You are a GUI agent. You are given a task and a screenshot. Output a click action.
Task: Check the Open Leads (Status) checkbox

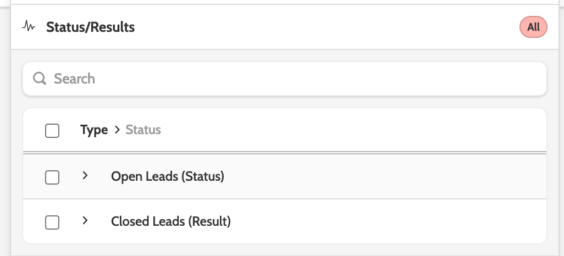coord(52,177)
